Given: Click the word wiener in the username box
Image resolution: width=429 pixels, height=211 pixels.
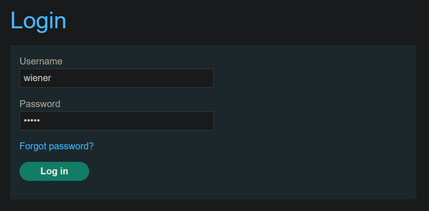Looking at the screenshot, I should tap(37, 78).
